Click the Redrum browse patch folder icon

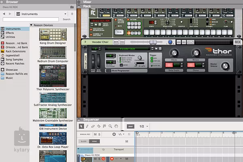coord(96,24)
